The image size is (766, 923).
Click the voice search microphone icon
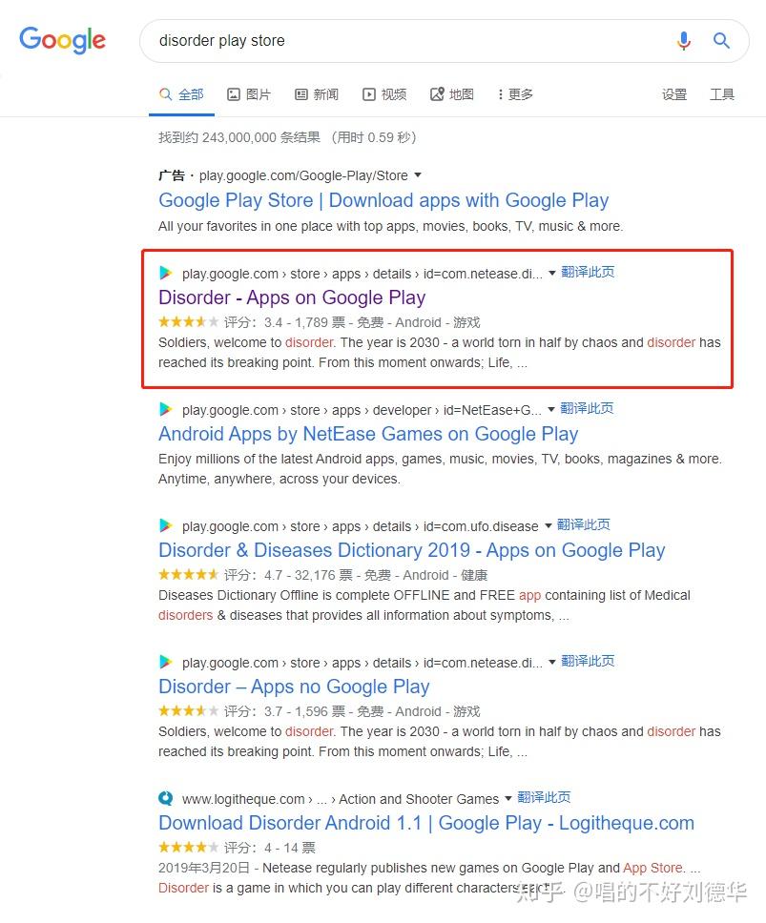[683, 40]
